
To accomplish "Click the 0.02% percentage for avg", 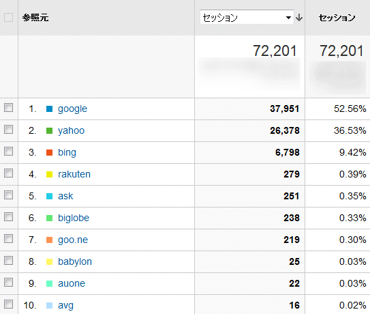I will pos(352,306).
